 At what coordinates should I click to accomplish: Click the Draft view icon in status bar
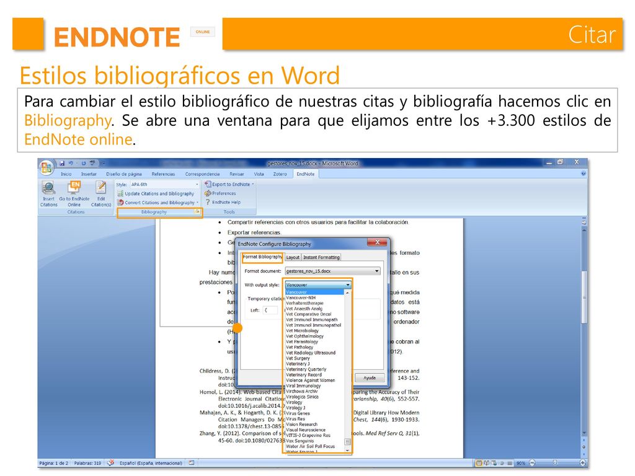(x=510, y=463)
